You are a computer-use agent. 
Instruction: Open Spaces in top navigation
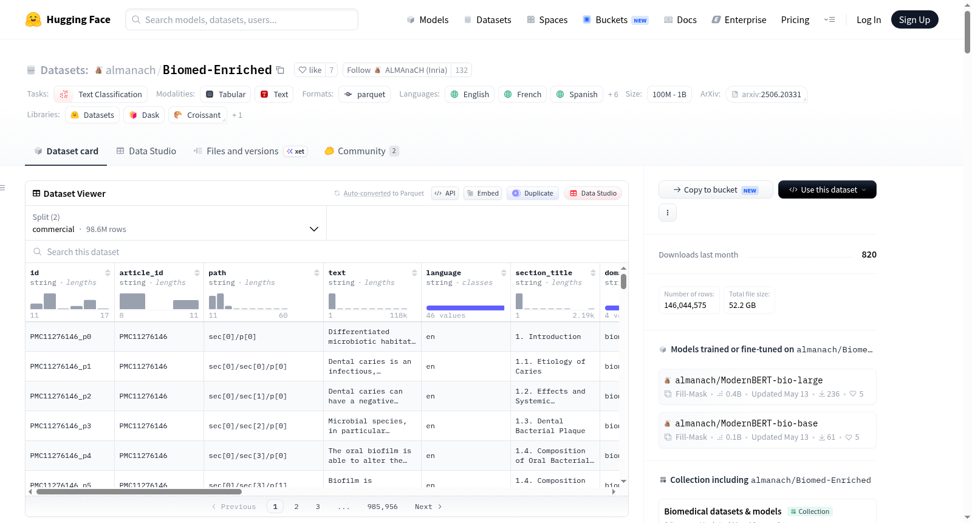[x=547, y=19]
